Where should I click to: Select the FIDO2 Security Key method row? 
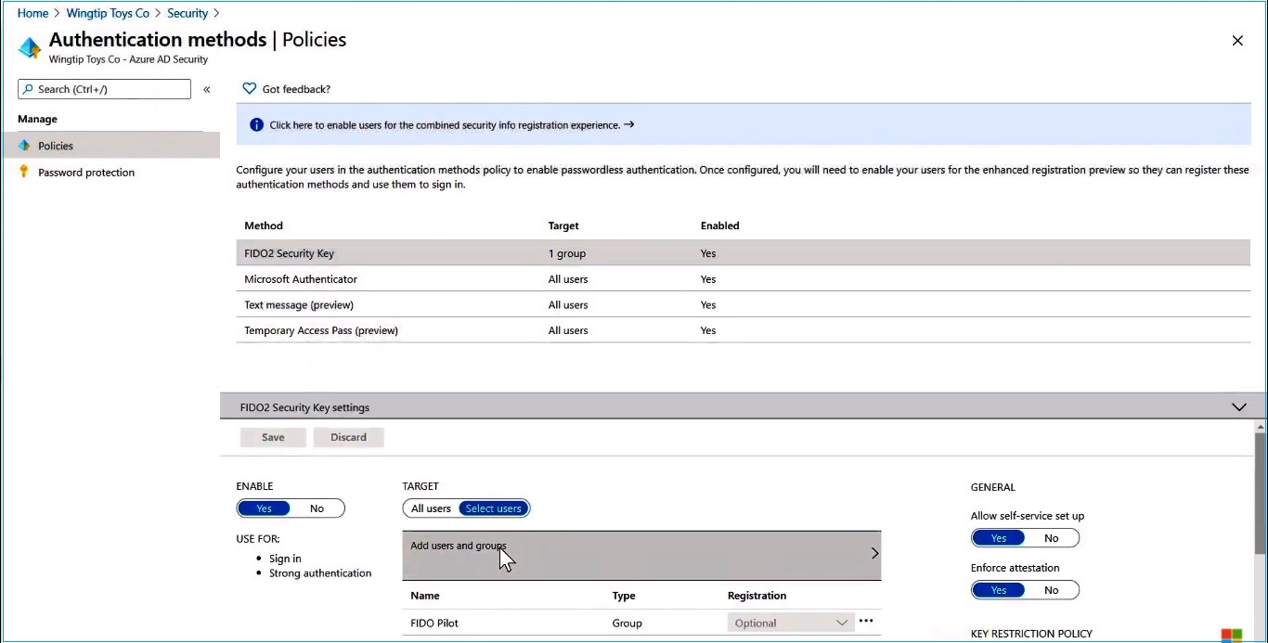[x=744, y=253]
